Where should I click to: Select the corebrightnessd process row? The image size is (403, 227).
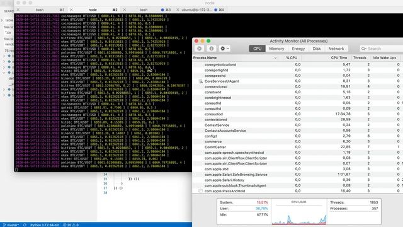[298, 98]
